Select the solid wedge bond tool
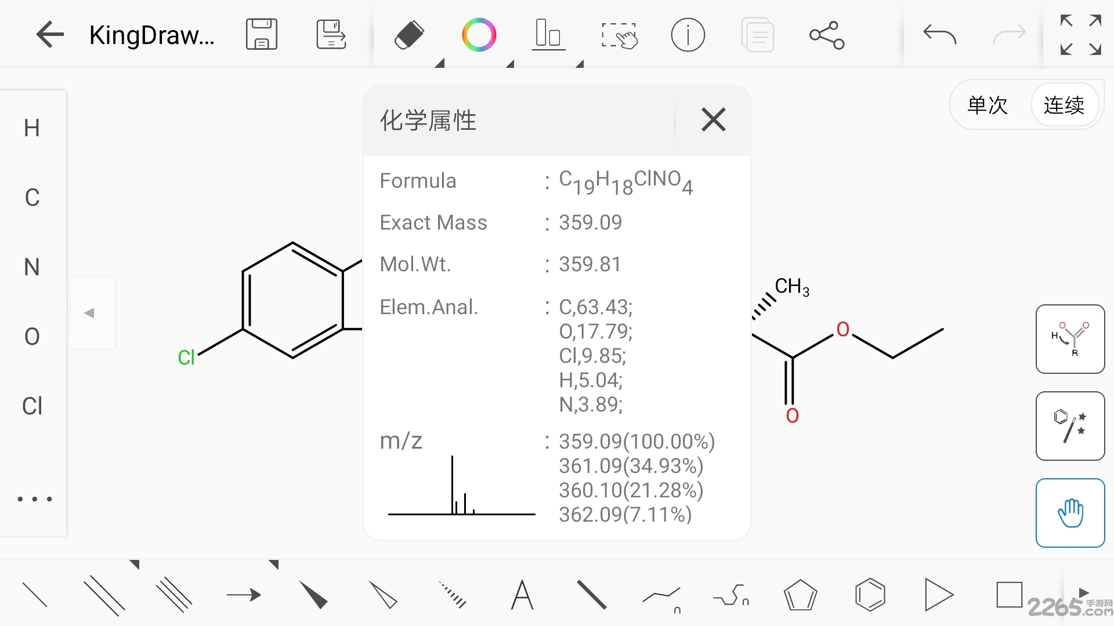 [x=313, y=595]
